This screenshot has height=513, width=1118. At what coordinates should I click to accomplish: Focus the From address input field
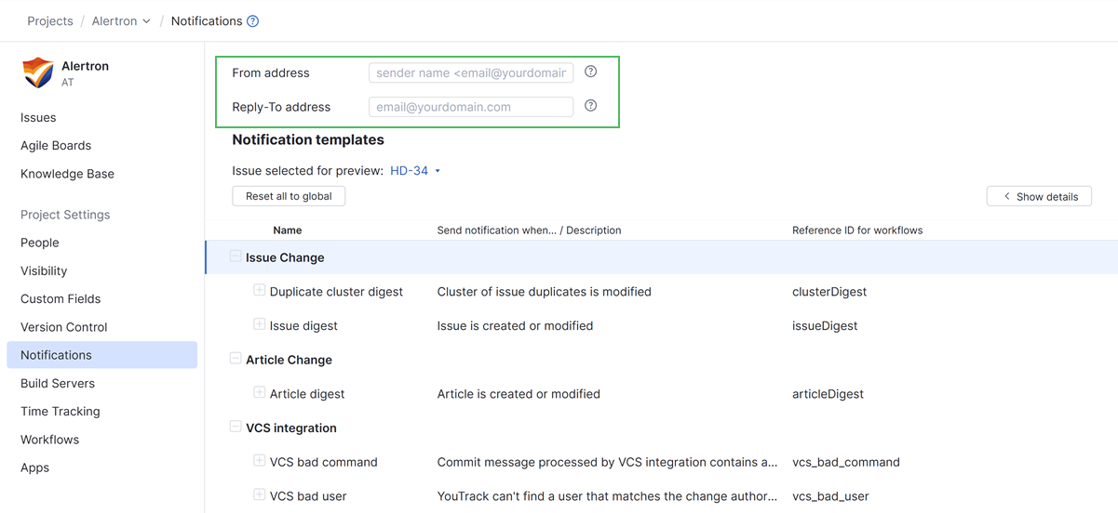pyautogui.click(x=471, y=72)
